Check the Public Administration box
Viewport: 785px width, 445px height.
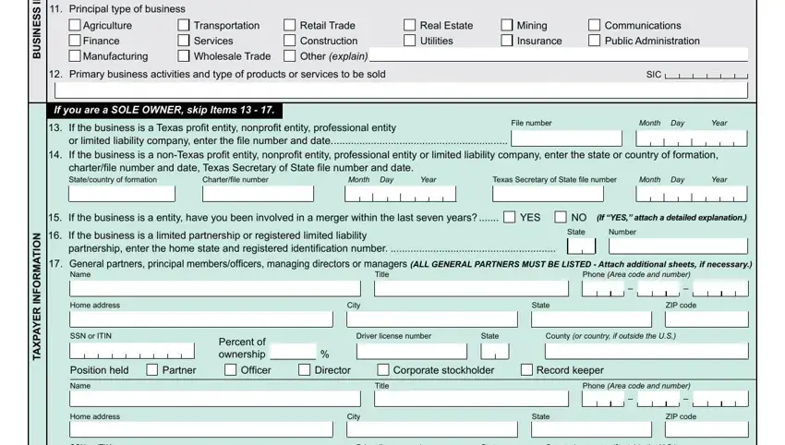coord(594,41)
